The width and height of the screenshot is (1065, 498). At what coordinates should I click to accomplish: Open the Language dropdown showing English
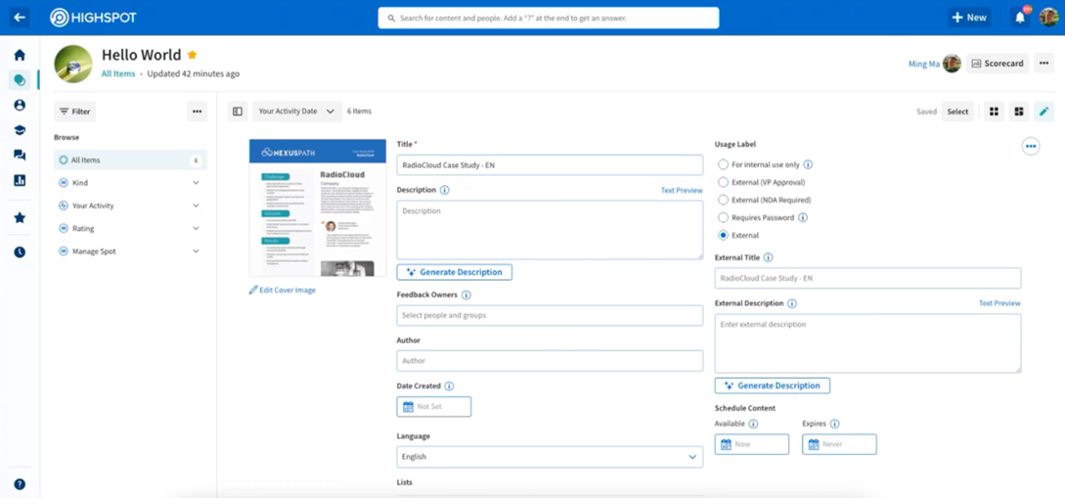[549, 457]
